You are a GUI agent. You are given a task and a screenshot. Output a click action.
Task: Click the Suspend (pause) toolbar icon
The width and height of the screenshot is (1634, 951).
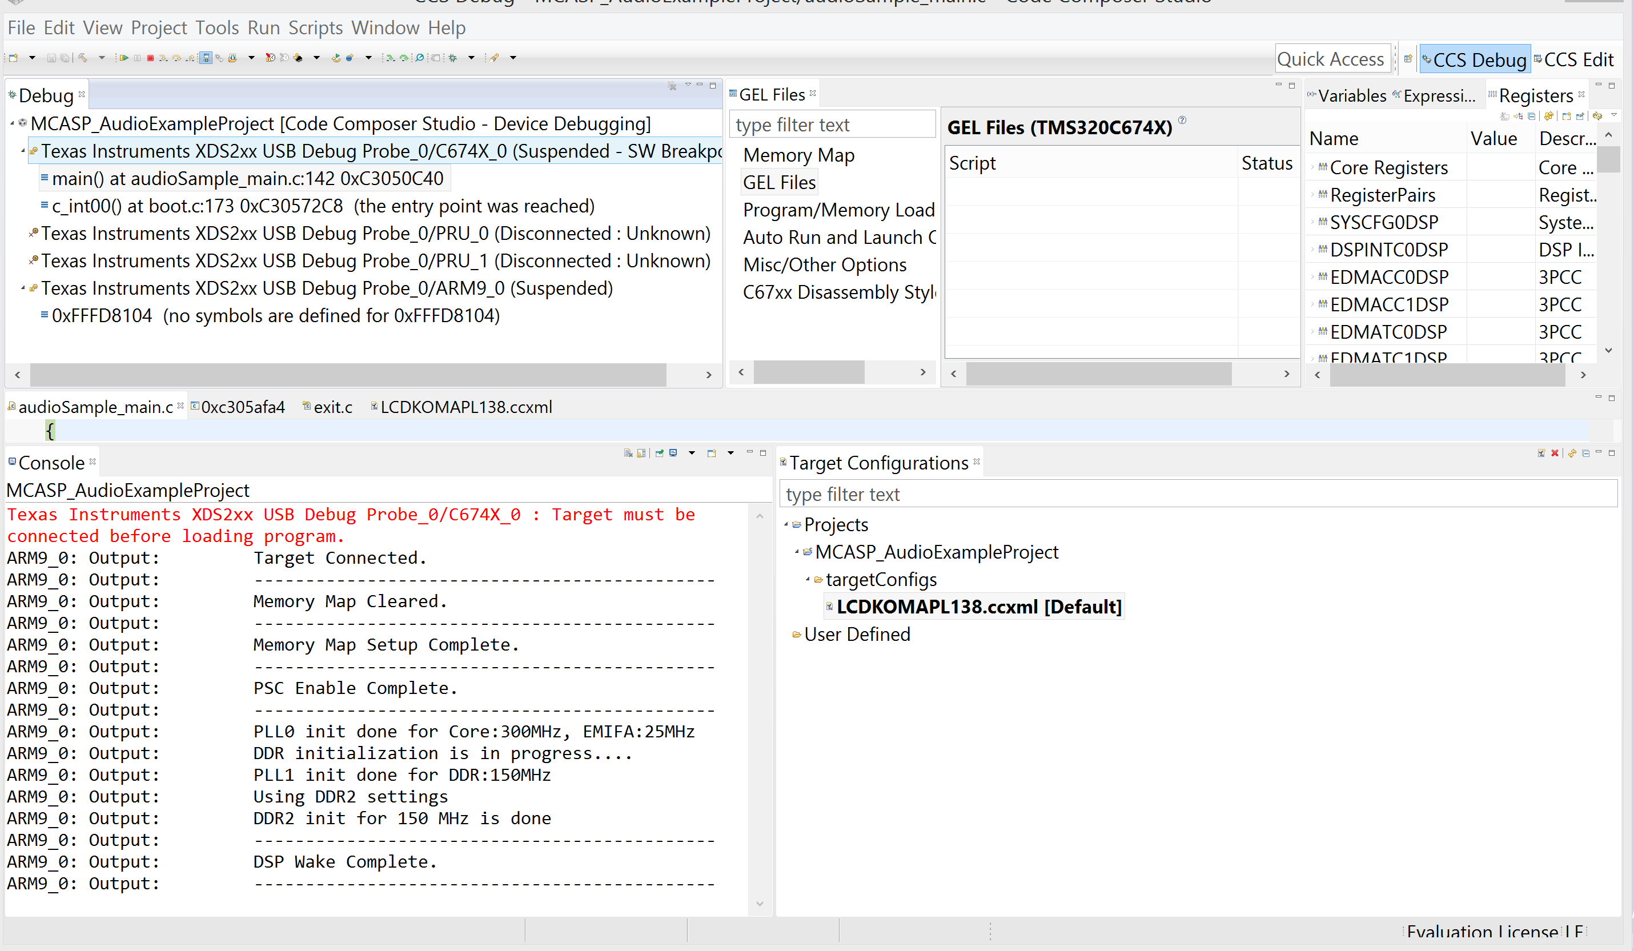138,58
